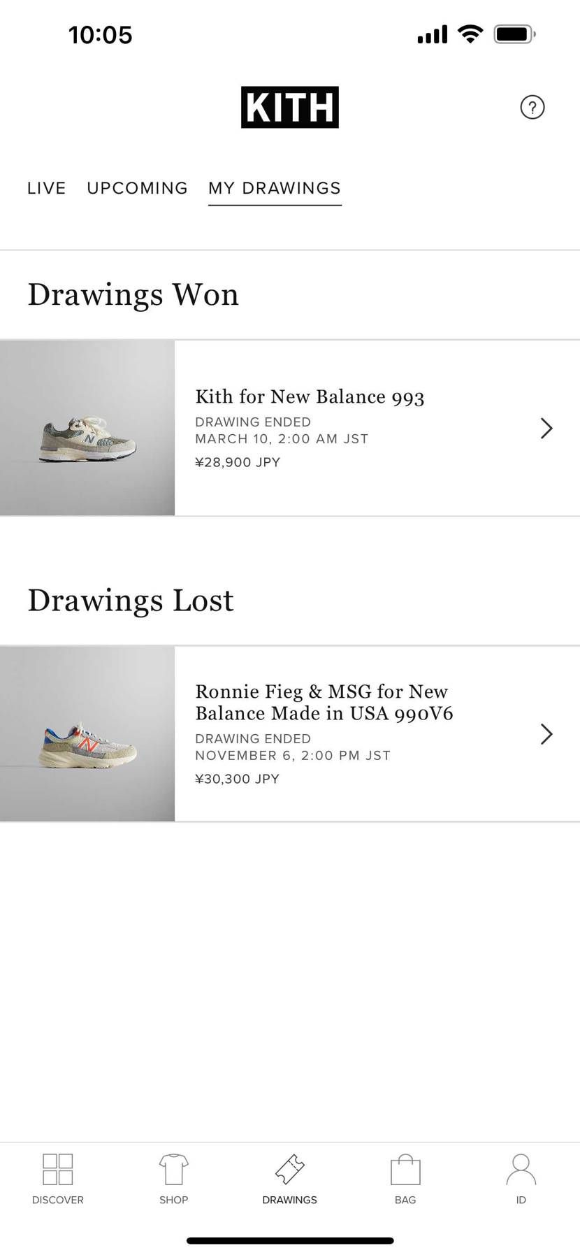
Task: Tap the Kith logo
Action: [289, 107]
